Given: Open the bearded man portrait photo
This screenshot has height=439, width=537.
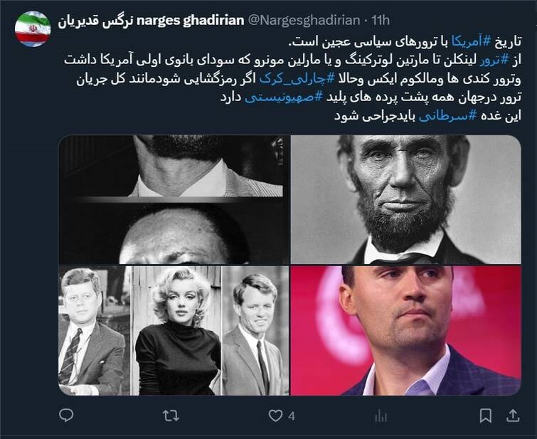Looking at the screenshot, I should pos(406,199).
